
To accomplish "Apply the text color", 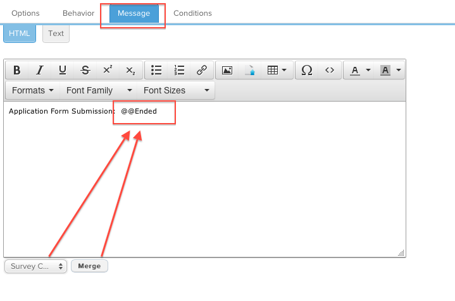I will tap(354, 70).
